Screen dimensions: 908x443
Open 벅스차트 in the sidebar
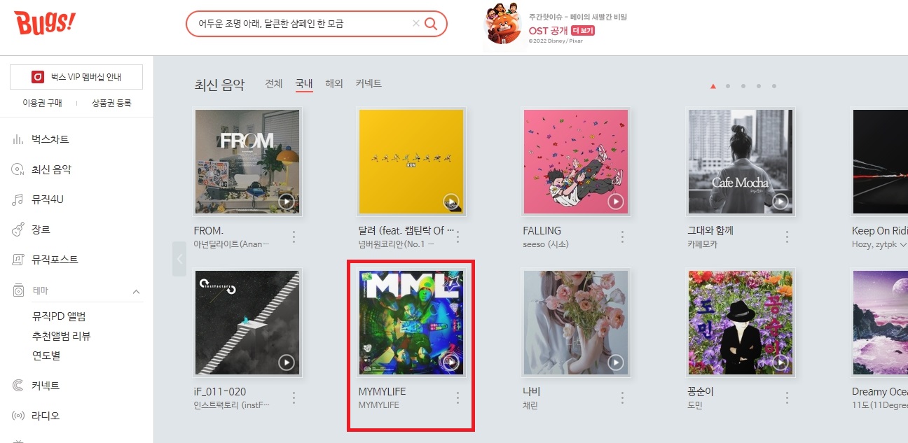[x=50, y=139]
